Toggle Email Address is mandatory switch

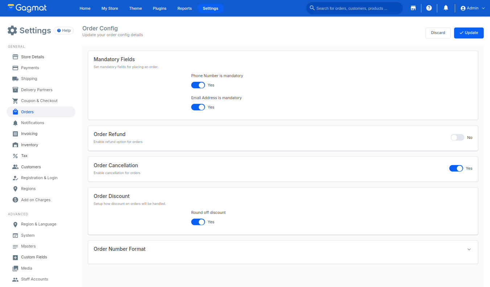(198, 107)
